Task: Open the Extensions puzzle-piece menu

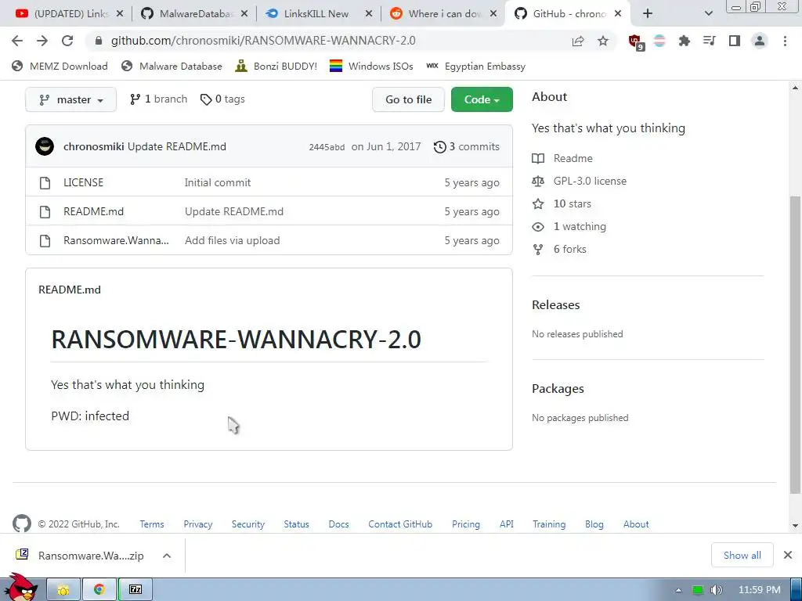Action: point(684,41)
